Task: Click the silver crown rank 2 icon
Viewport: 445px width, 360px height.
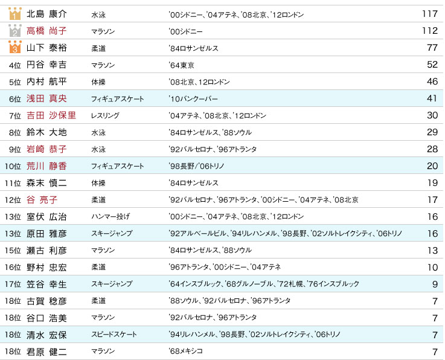Action: 14,31
